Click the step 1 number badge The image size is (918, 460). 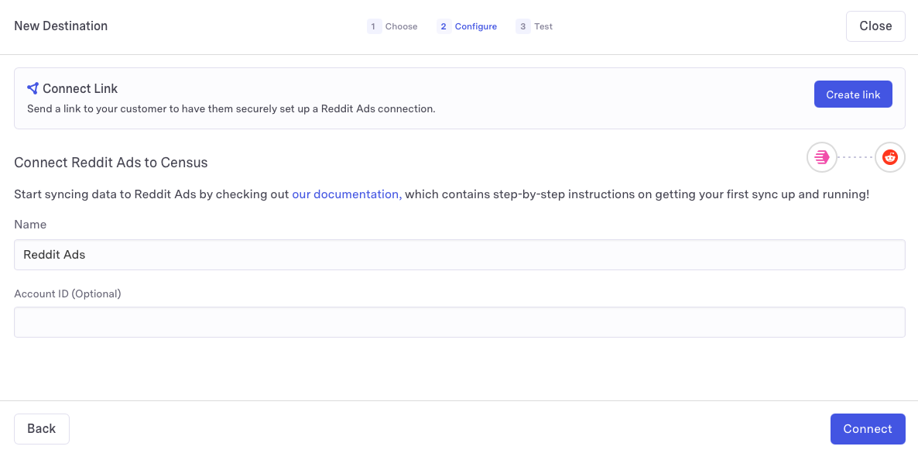point(374,26)
